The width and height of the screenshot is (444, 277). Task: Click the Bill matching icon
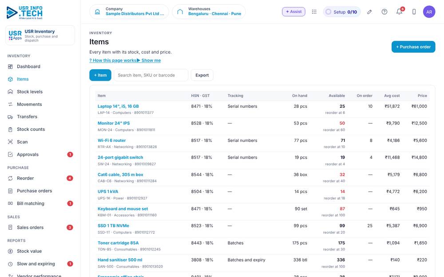pos(10,203)
